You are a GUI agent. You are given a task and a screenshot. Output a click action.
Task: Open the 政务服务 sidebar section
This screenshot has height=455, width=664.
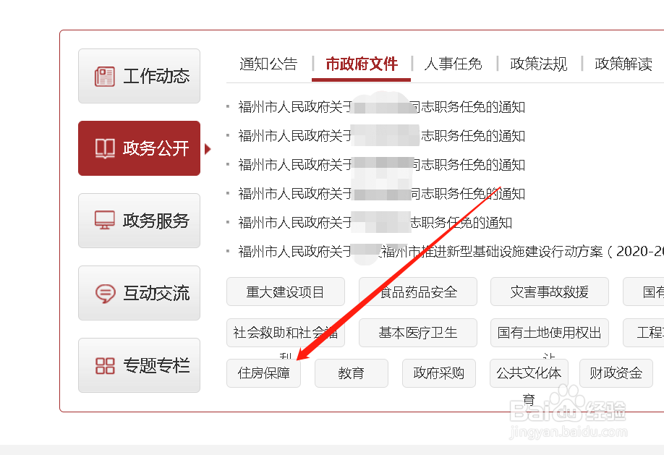(140, 221)
